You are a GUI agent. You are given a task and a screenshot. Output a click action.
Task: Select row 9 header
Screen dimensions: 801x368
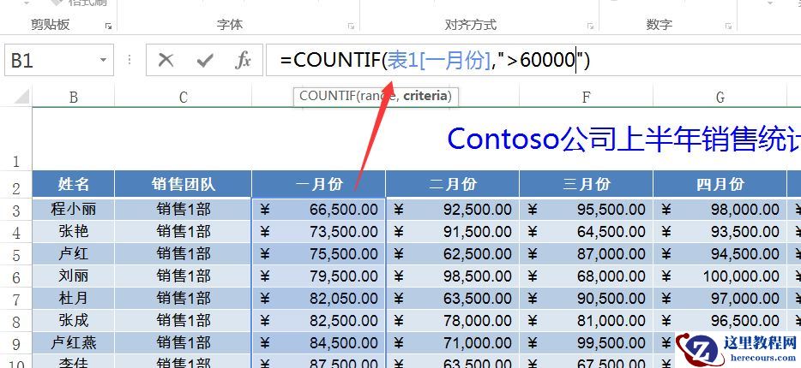pos(15,343)
